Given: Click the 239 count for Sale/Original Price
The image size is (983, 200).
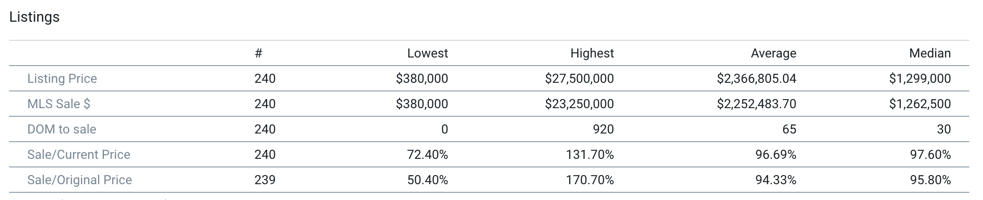Looking at the screenshot, I should [x=265, y=180].
